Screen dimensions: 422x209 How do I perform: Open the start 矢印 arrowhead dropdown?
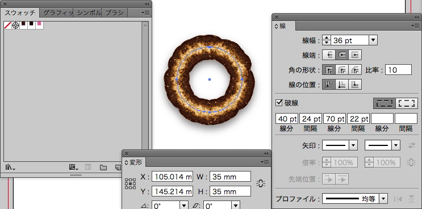coord(353,145)
